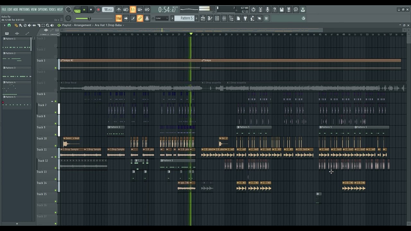Select the Mute tool in playlist

(30, 25)
